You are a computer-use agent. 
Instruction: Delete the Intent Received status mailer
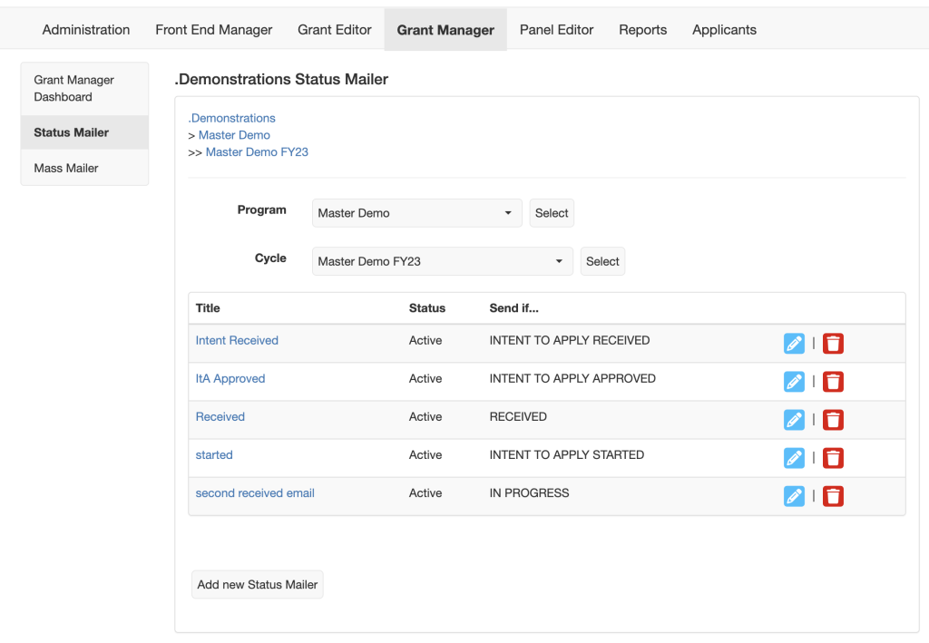pos(833,343)
